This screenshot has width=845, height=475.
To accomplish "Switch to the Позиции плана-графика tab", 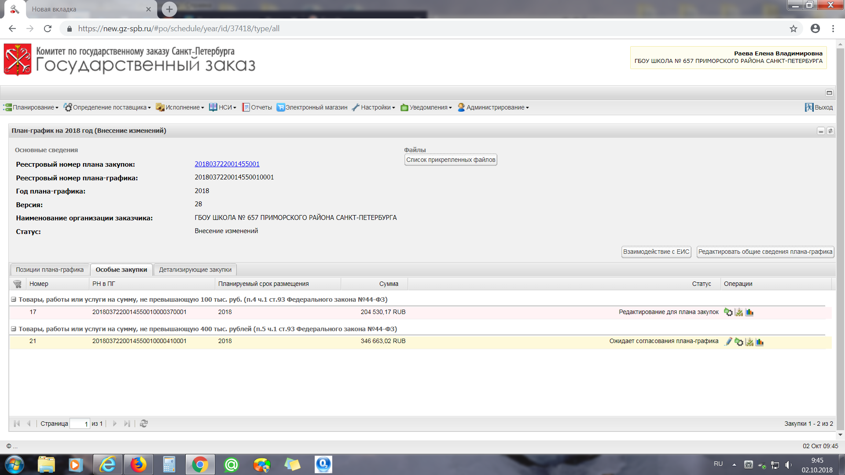I will pyautogui.click(x=50, y=270).
